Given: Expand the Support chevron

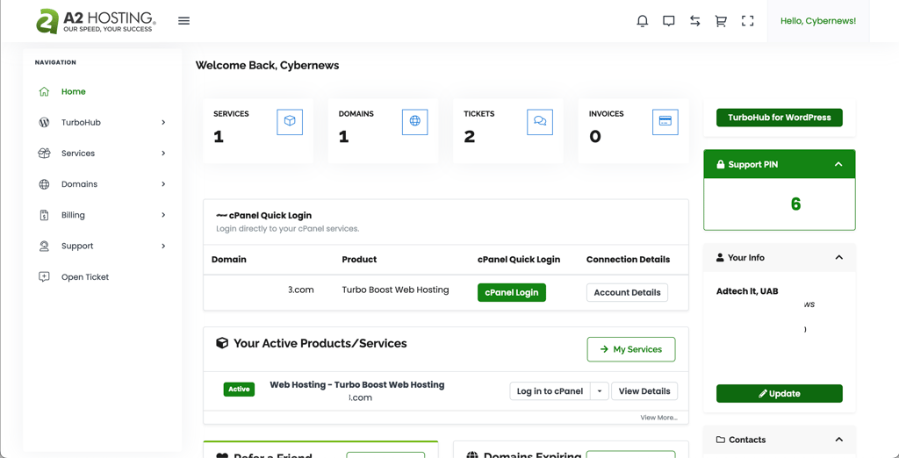Looking at the screenshot, I should click(x=163, y=247).
